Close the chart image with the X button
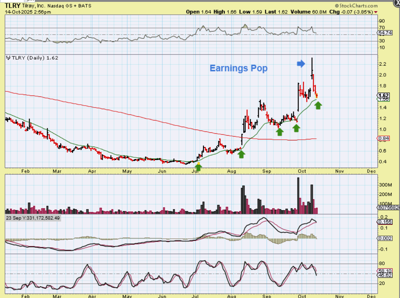Screen dimensions: 400x298 (x=397, y=3)
